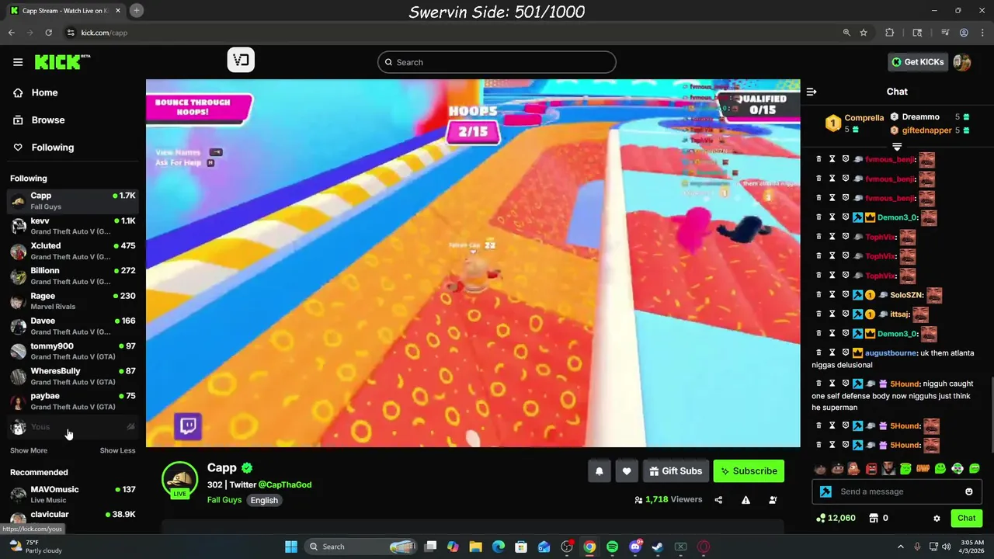Collapse the following list with Show Less
The width and height of the screenshot is (994, 559).
pyautogui.click(x=117, y=450)
